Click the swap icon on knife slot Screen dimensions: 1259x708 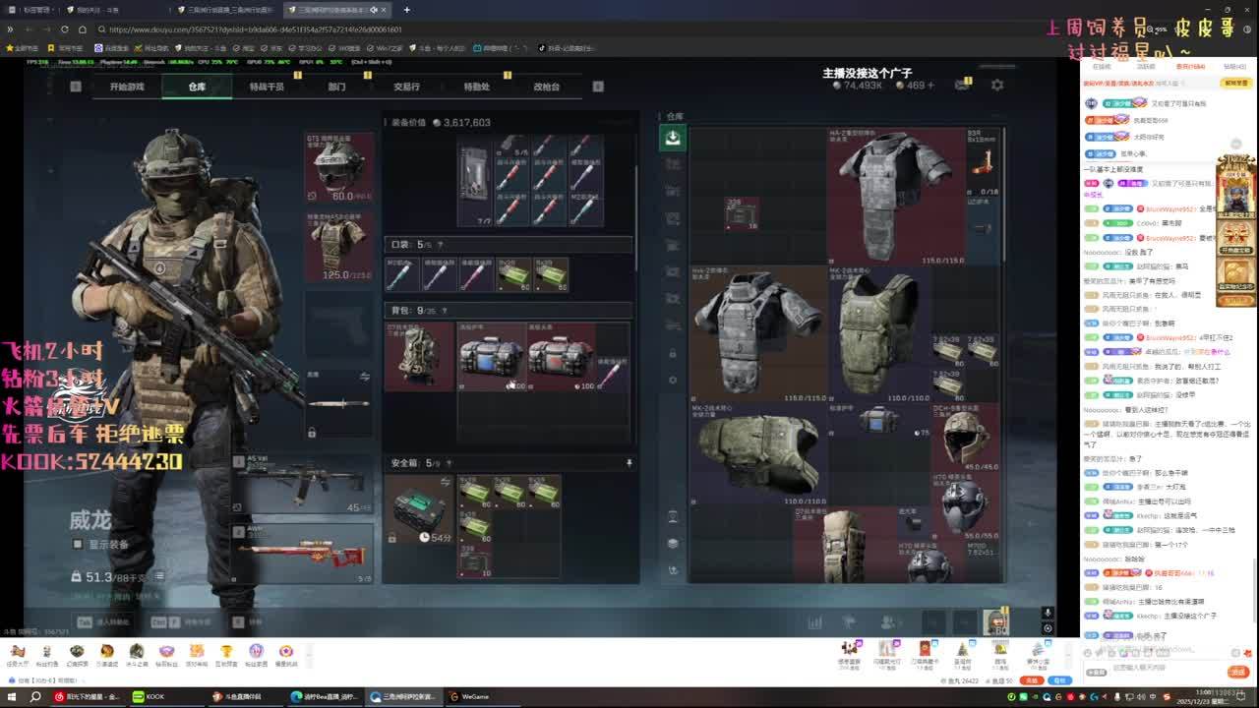pyautogui.click(x=365, y=377)
